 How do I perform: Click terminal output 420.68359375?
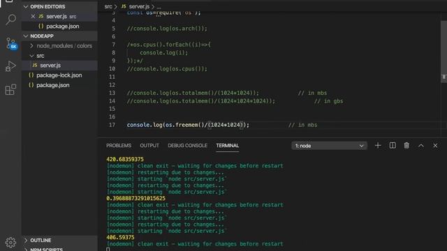click(125, 159)
